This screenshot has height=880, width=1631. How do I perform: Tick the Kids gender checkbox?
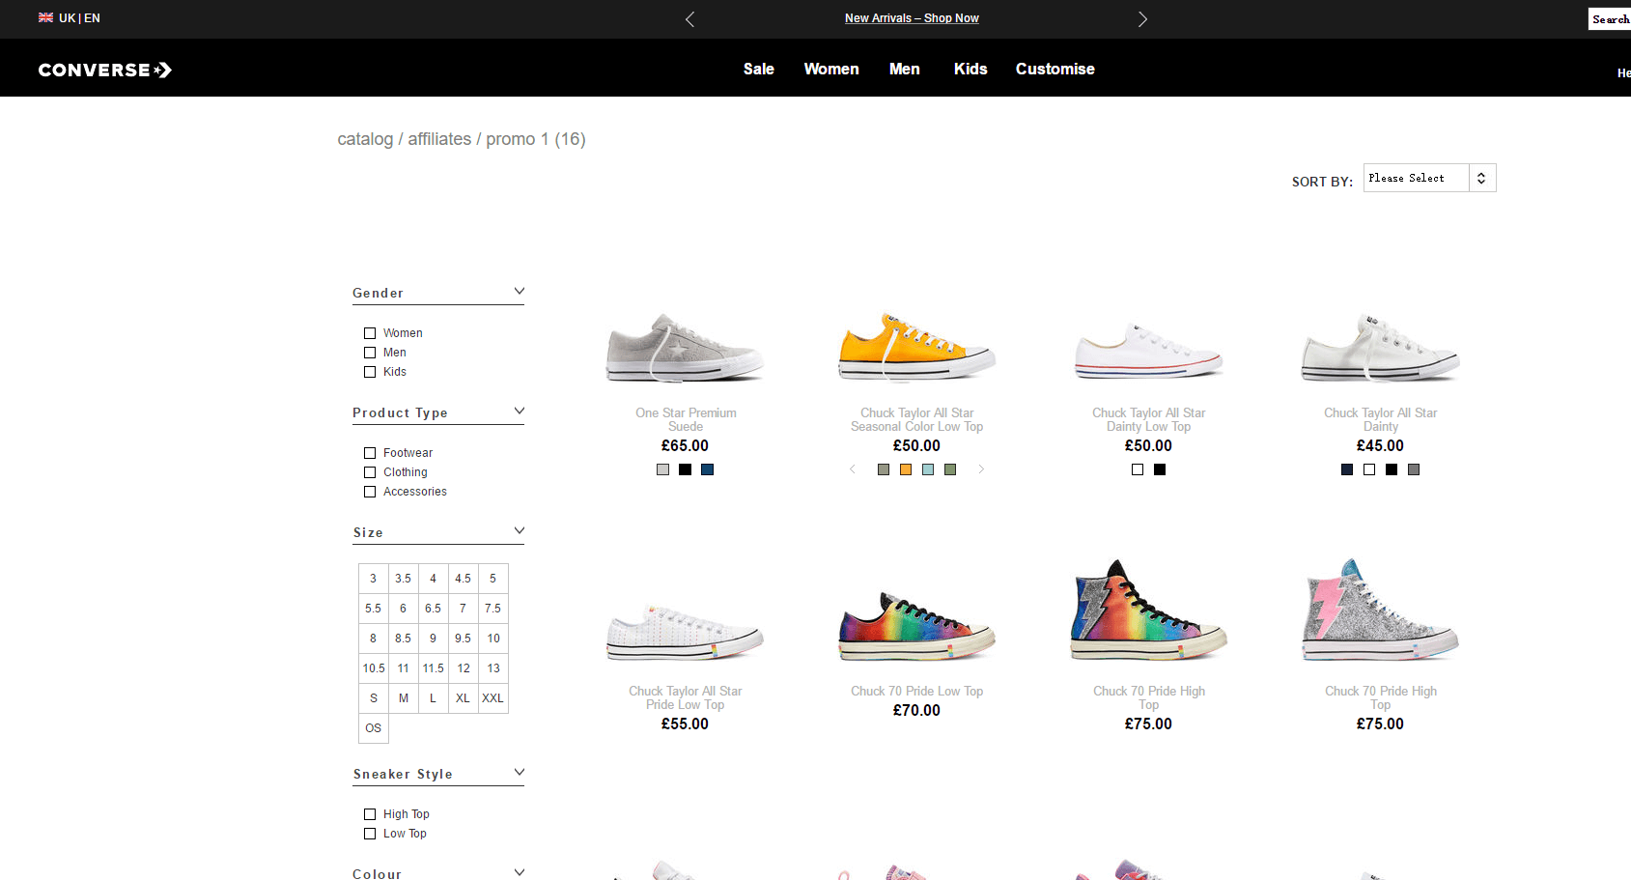[370, 372]
